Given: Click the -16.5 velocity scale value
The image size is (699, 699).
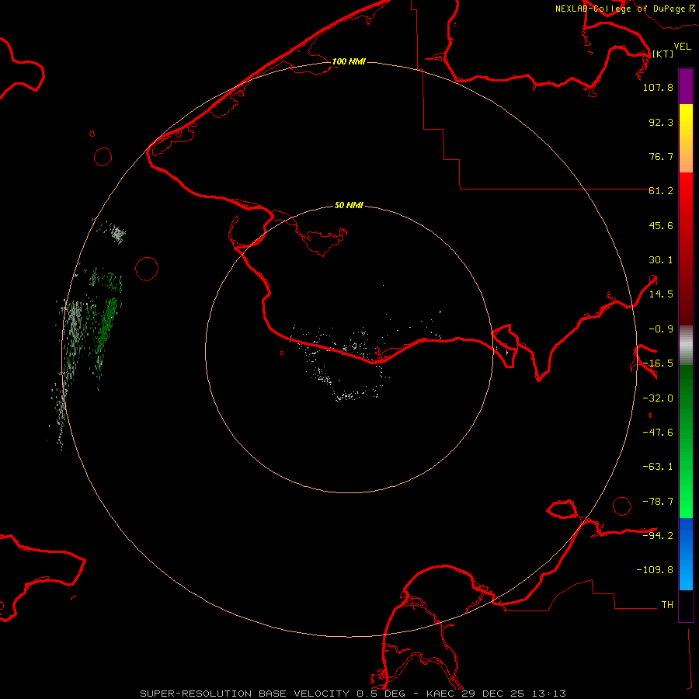Looking at the screenshot, I should (x=658, y=363).
